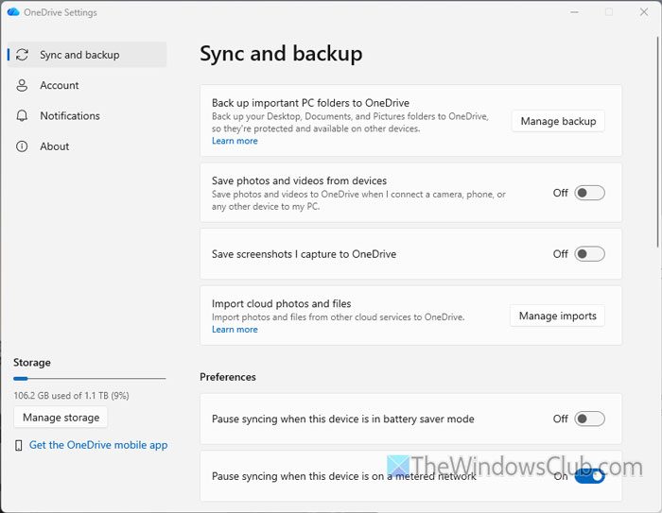Click the OneDrive cloud icon in title bar
The width and height of the screenshot is (662, 513).
pyautogui.click(x=13, y=12)
